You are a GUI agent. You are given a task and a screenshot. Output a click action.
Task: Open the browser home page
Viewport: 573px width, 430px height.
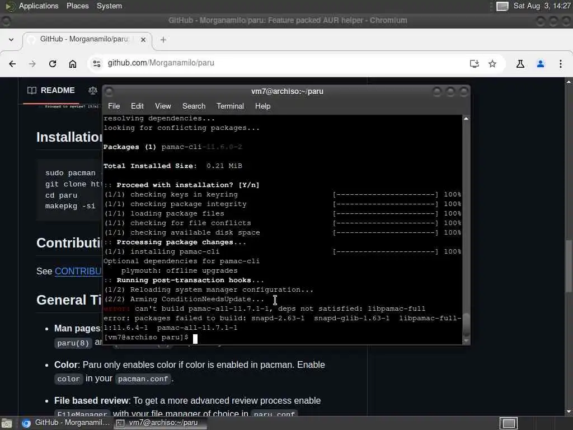click(73, 64)
